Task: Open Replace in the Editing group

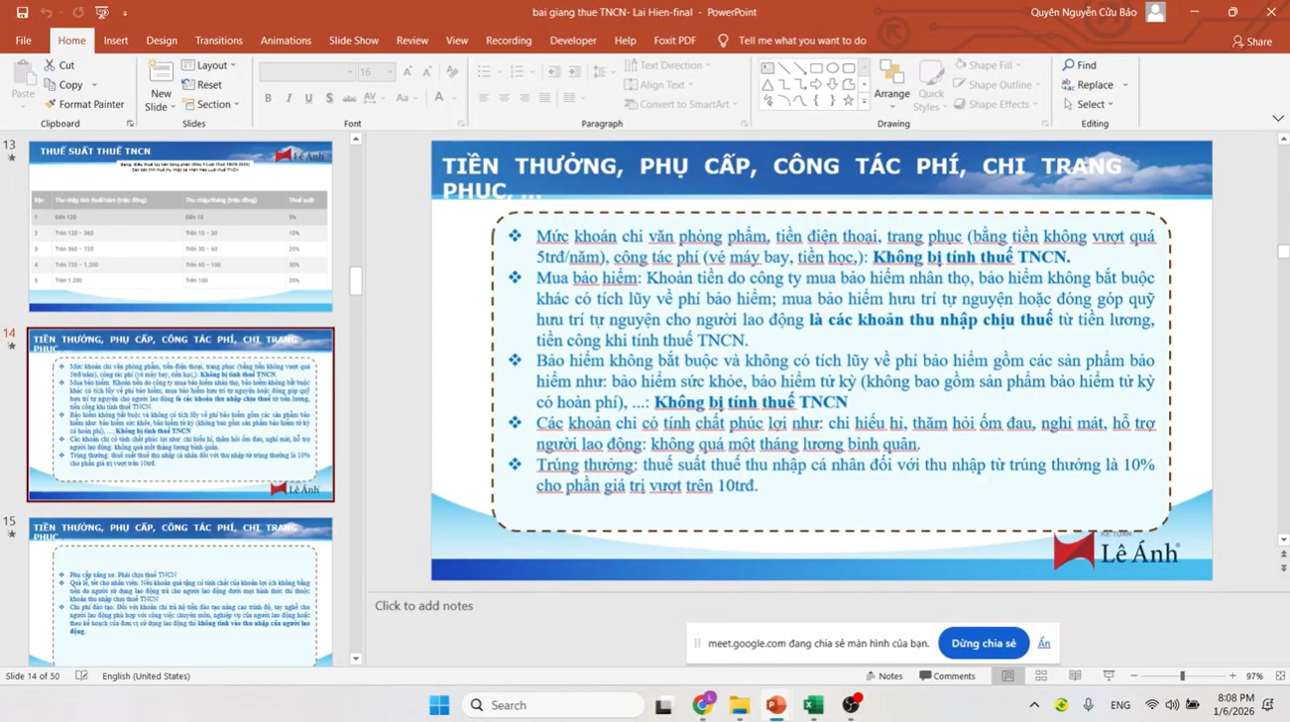Action: [x=1088, y=84]
